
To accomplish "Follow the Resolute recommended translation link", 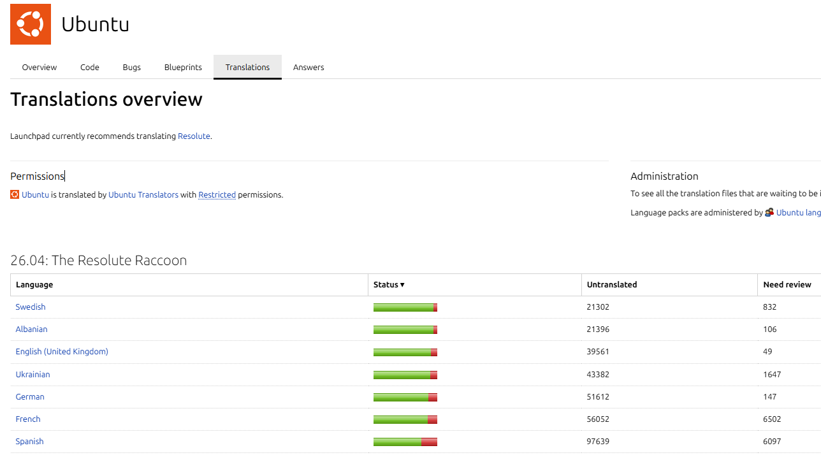I will (x=194, y=136).
